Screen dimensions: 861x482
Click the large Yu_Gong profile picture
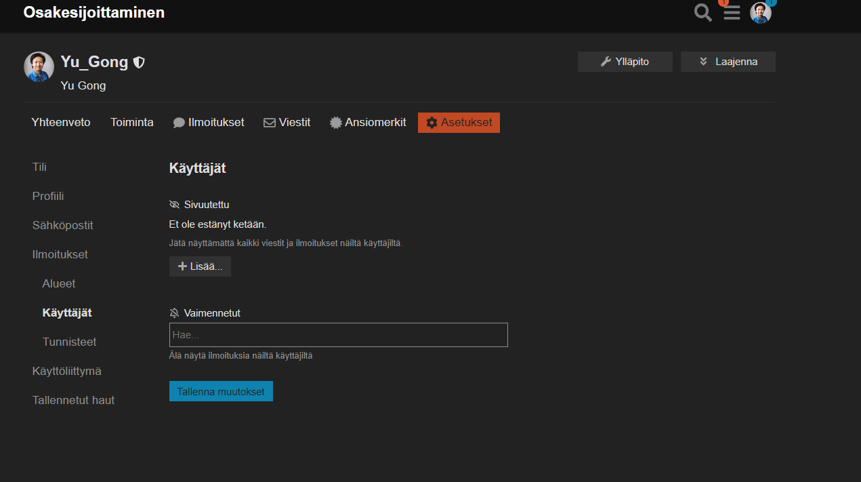pos(39,67)
